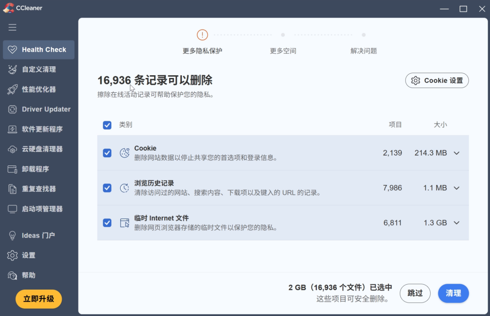Click the temporary Internet files icon
The width and height of the screenshot is (490, 316).
(125, 223)
